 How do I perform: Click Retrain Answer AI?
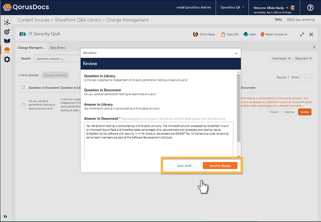[x=274, y=34]
